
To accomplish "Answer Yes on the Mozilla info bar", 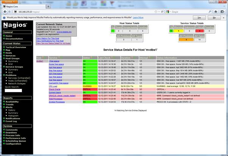I will coord(199,18).
